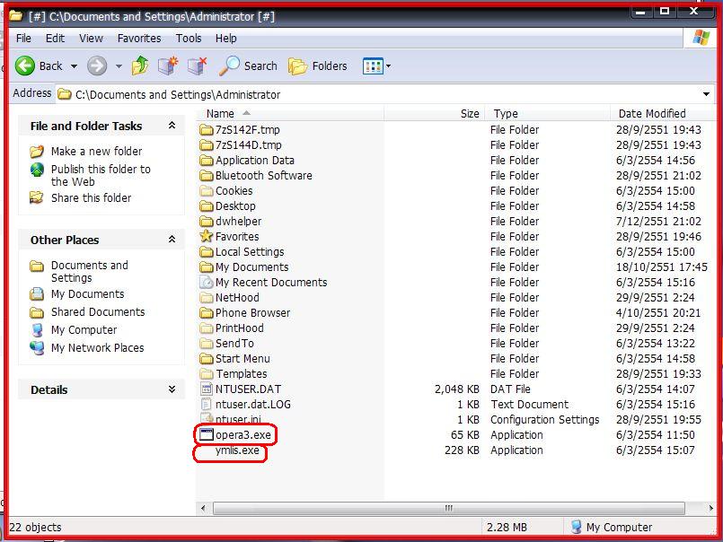Select the Desktop folder icon
Screen dimensions: 723x542
(x=207, y=206)
